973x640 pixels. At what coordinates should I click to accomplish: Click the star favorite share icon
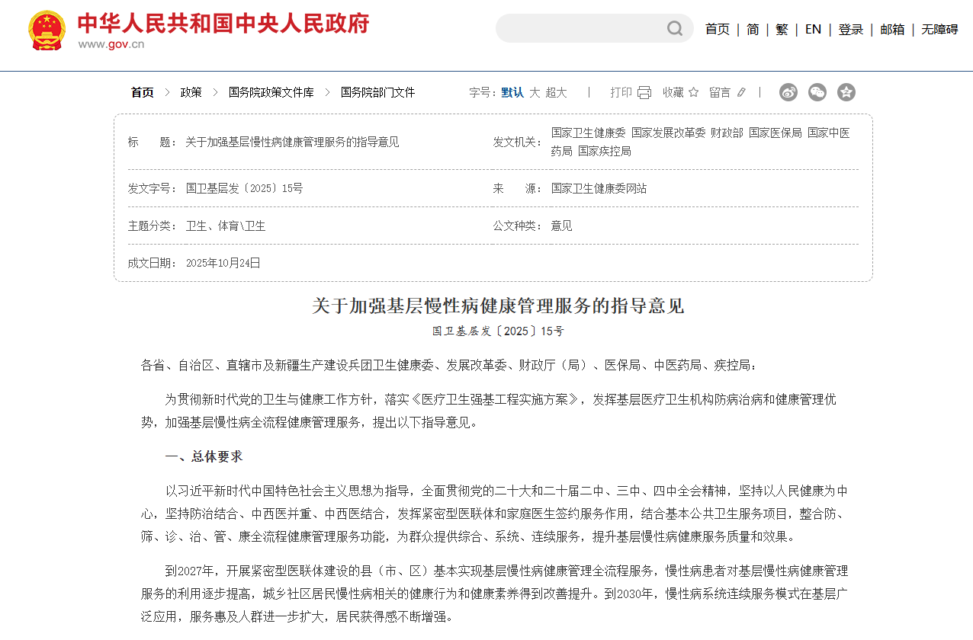pyautogui.click(x=846, y=92)
